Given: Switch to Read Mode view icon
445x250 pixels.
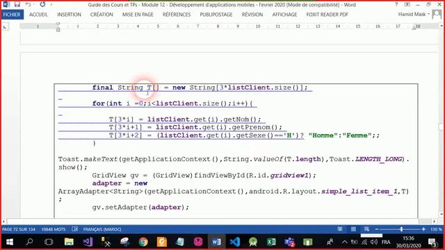Looking at the screenshot, I should (340, 228).
